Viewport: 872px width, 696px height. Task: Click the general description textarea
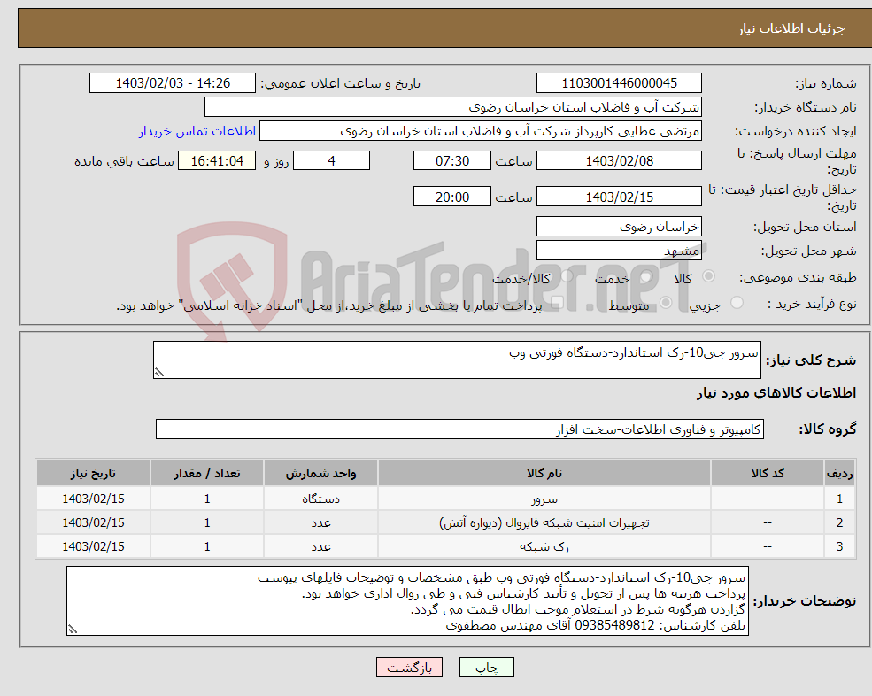[457, 360]
